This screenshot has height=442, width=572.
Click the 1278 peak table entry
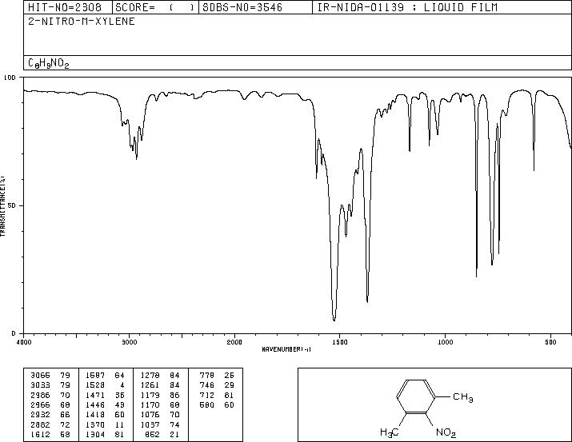click(x=150, y=376)
